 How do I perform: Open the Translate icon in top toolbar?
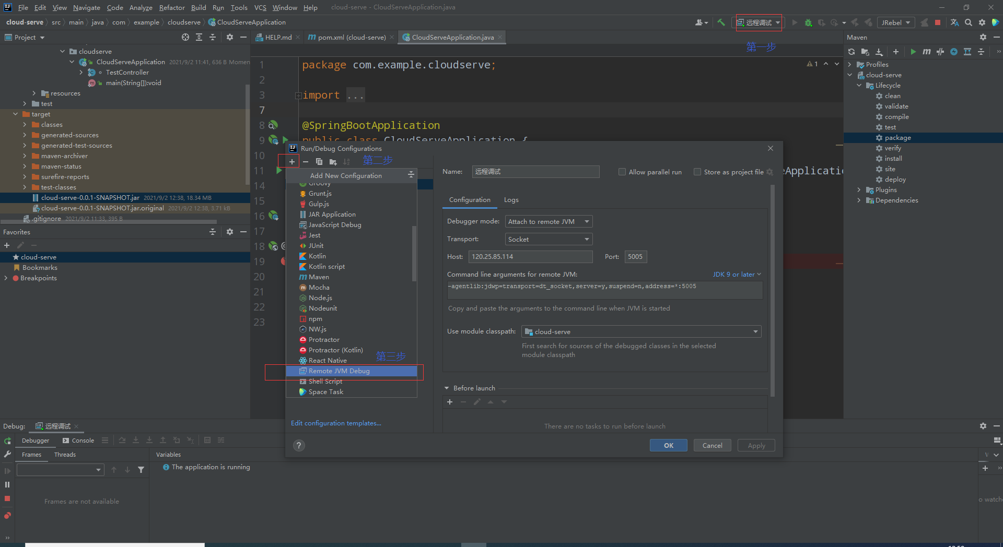pyautogui.click(x=955, y=22)
